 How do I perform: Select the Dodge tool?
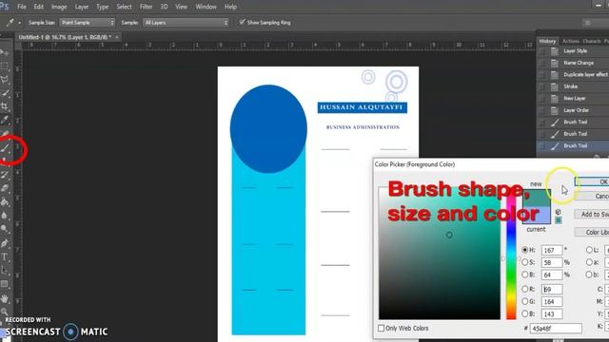coord(5,229)
